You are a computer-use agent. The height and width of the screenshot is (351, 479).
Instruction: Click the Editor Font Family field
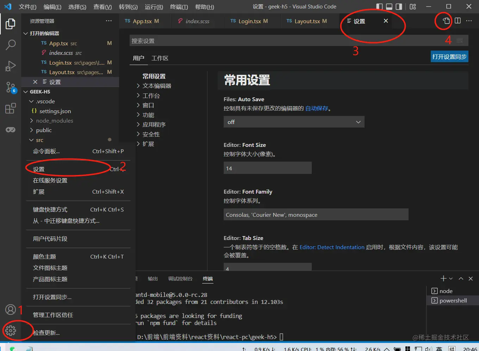click(316, 214)
